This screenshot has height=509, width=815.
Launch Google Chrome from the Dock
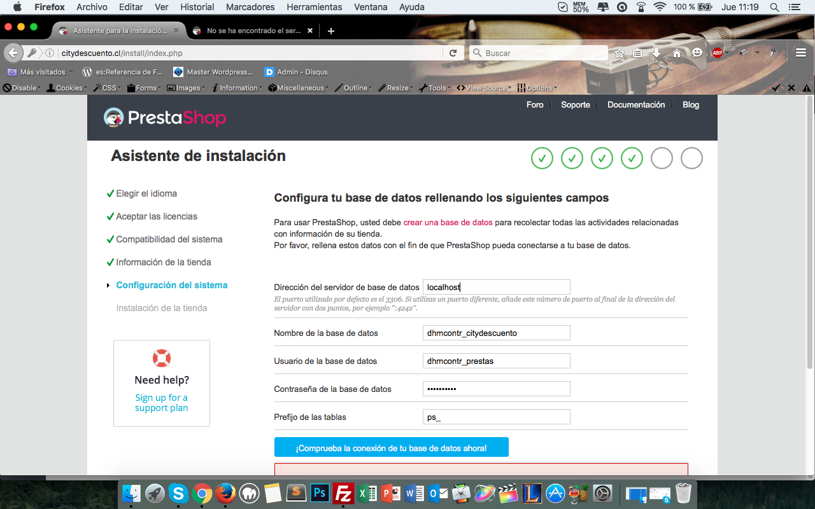(x=202, y=493)
